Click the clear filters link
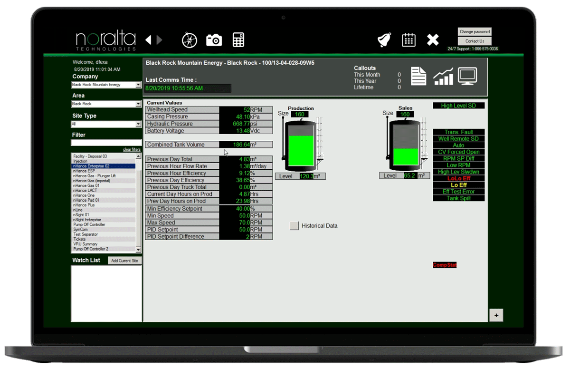Image resolution: width=570 pixels, height=369 pixels. [132, 150]
